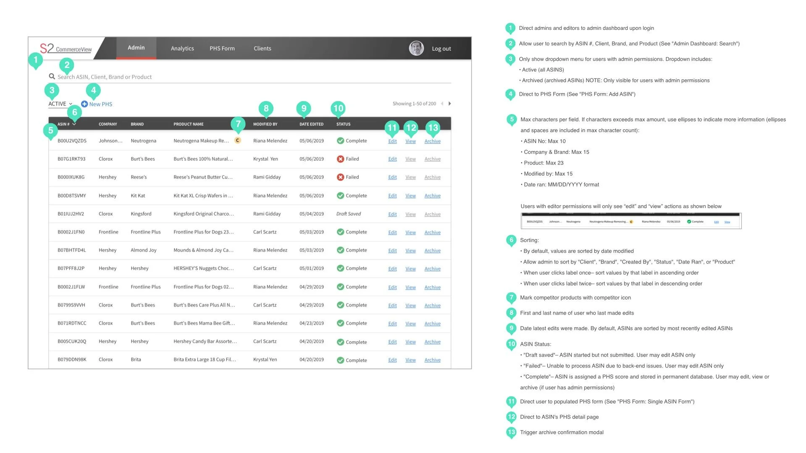
Task: Click Complete status icon for B0002J1FLW
Action: pos(340,287)
